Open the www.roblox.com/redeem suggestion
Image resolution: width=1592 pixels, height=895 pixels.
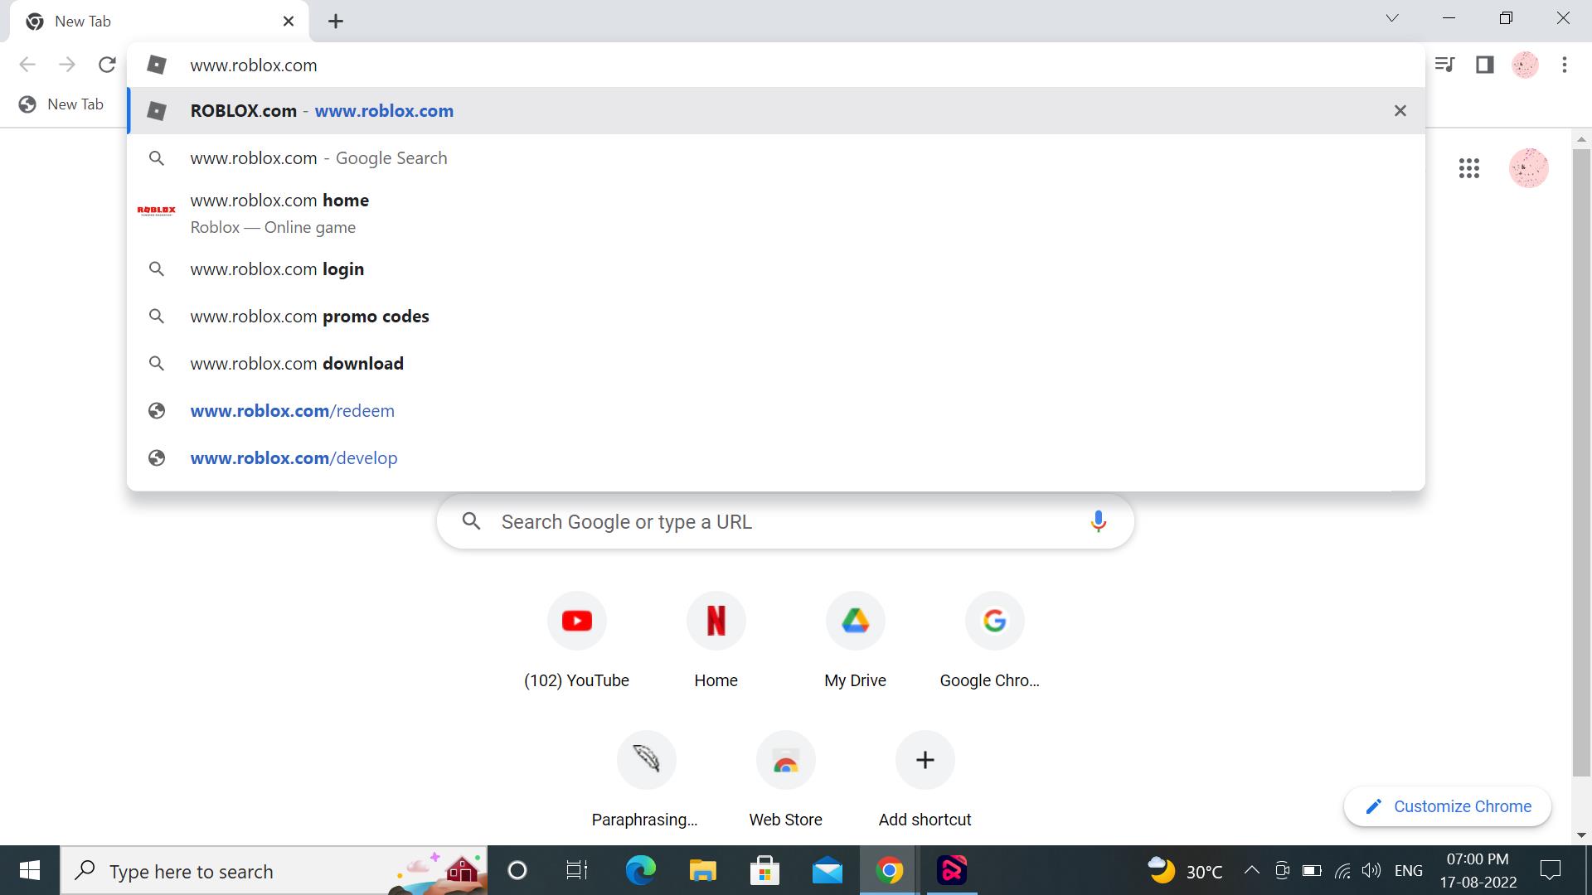(776, 410)
